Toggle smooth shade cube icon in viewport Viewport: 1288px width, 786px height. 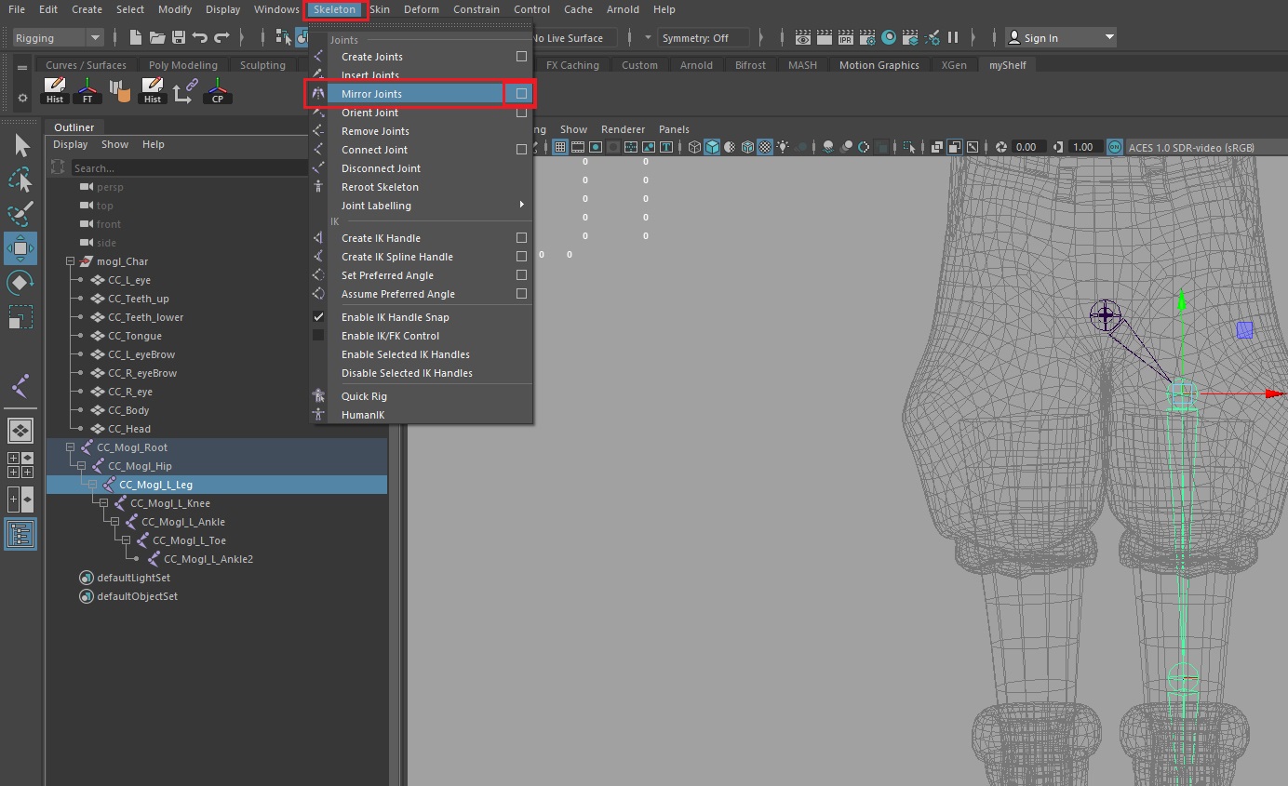coord(712,147)
